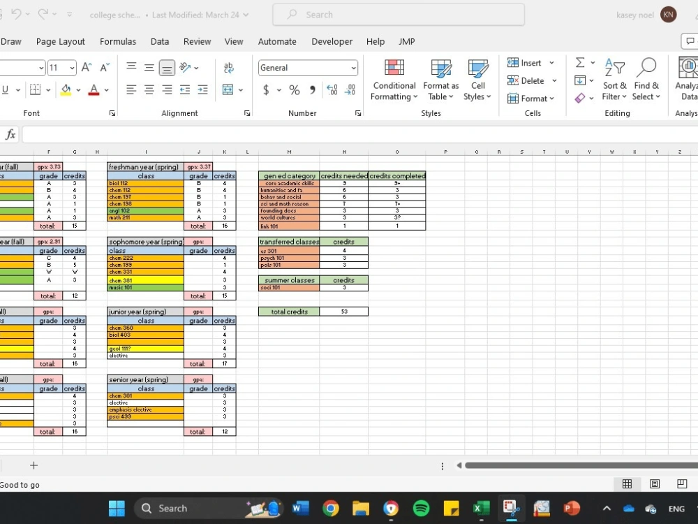Open Find & Select options
The height and width of the screenshot is (524, 698).
[x=646, y=80]
